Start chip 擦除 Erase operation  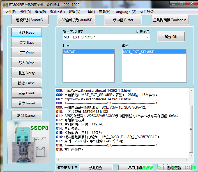click(27, 83)
